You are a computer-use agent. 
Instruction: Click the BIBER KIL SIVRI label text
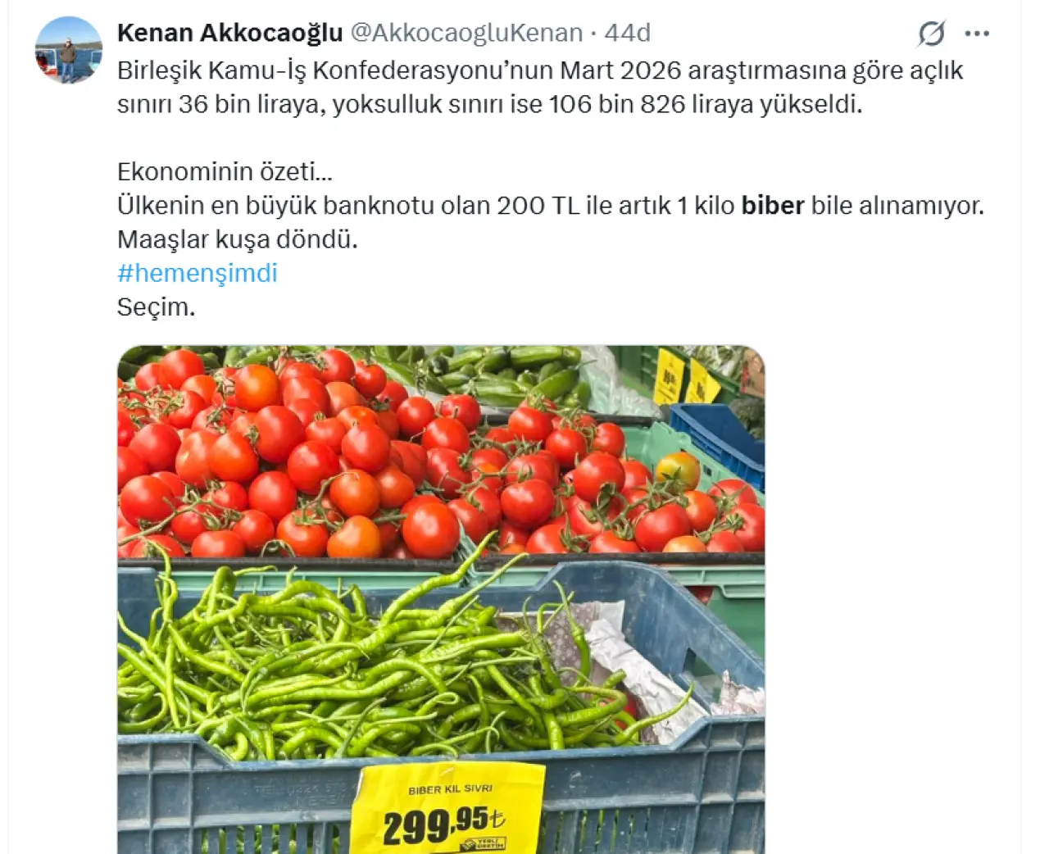(450, 789)
